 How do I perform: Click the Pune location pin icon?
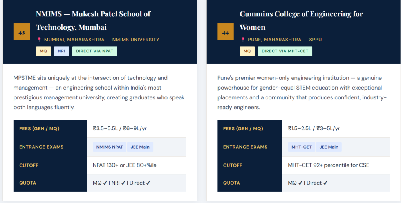click(243, 40)
